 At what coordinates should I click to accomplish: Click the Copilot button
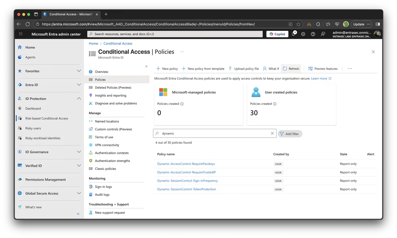[x=277, y=34]
